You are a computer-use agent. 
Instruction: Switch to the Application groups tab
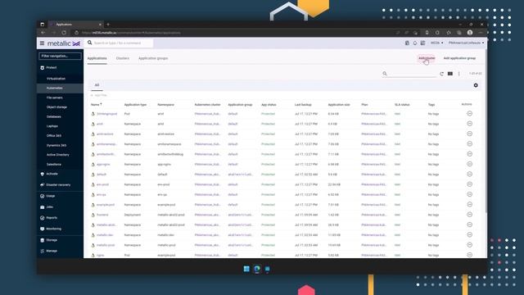click(x=153, y=58)
